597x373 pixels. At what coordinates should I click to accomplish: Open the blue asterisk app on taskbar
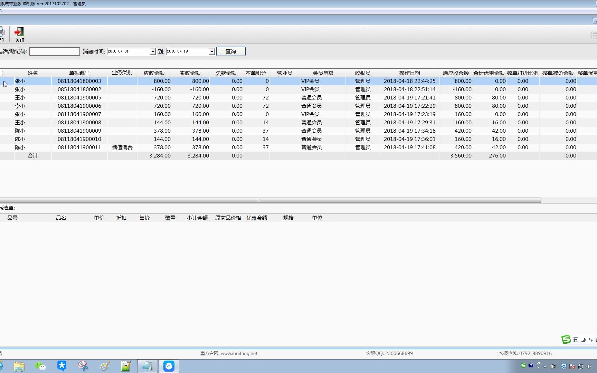pos(62,366)
